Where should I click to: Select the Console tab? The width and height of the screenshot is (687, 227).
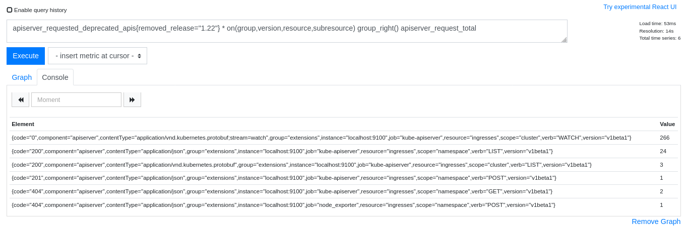coord(55,77)
